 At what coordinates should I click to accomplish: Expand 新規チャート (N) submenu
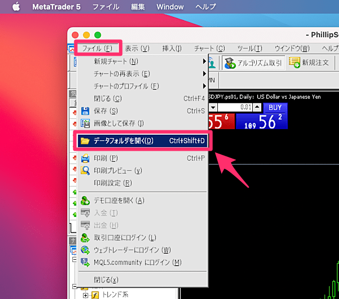pos(143,62)
